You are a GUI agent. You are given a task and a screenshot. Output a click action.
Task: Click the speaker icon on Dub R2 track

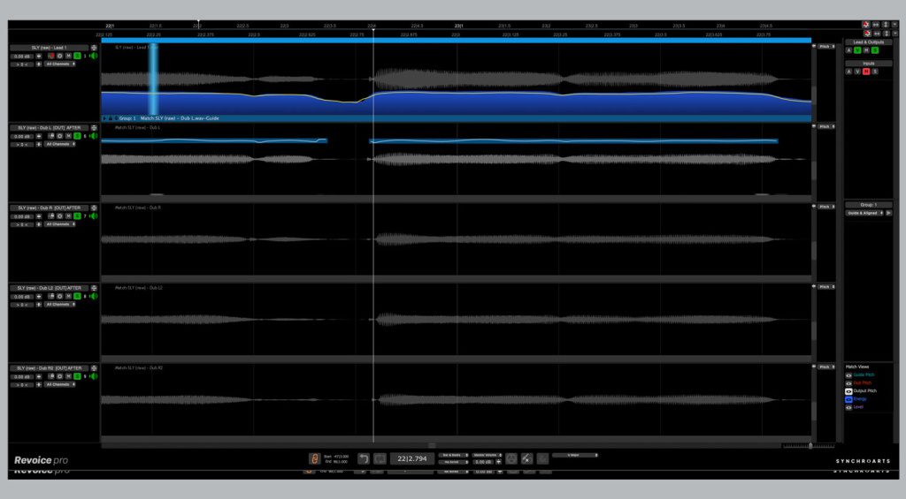click(94, 377)
